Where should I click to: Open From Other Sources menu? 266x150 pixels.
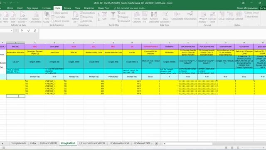click(x=22, y=17)
